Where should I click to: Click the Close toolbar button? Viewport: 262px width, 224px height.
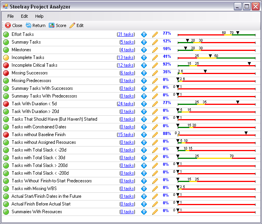[14, 25]
